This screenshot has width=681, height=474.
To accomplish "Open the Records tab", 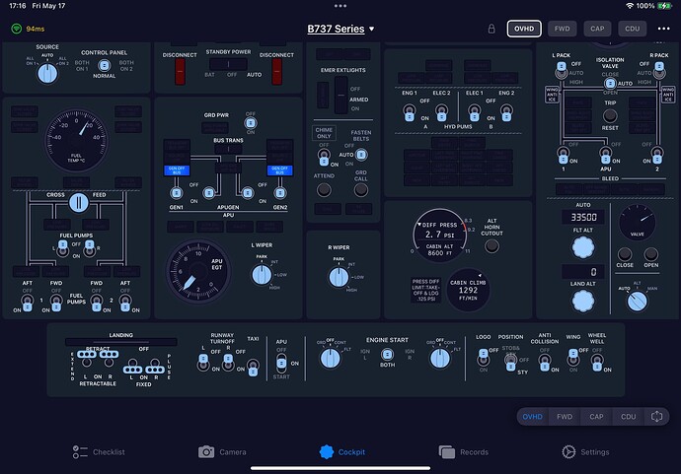I will click(464, 452).
